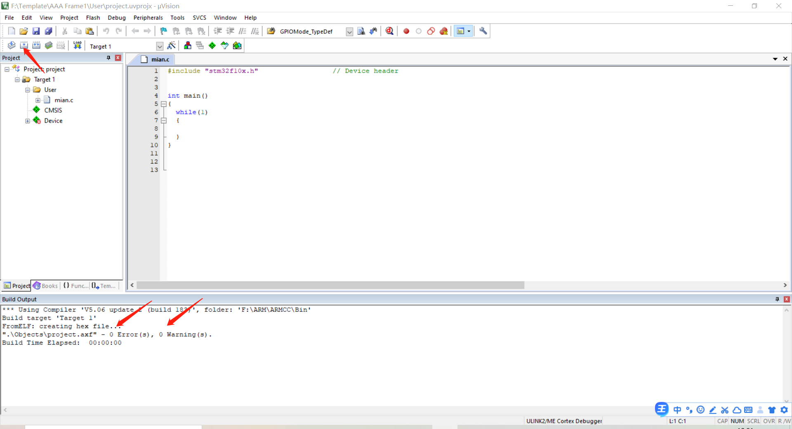Close the Build Output panel

point(787,299)
